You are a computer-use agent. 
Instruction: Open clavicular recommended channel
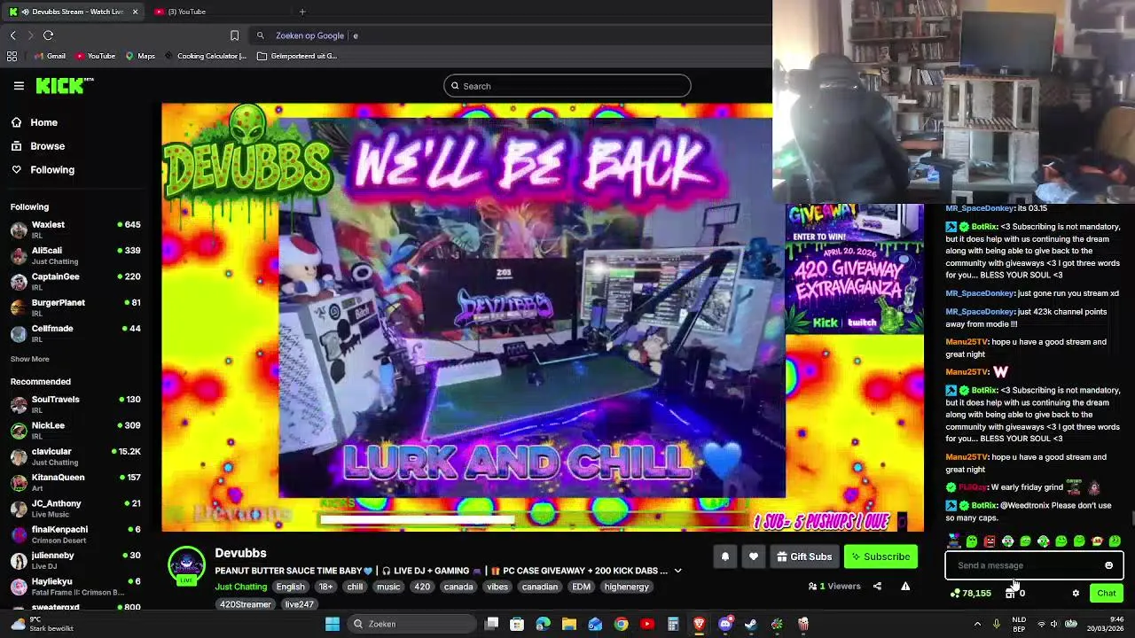(75, 456)
